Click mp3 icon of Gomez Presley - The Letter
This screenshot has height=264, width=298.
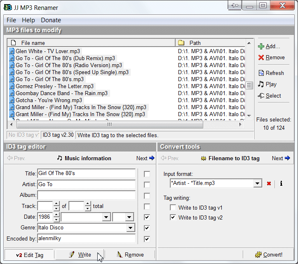[x=12, y=86]
